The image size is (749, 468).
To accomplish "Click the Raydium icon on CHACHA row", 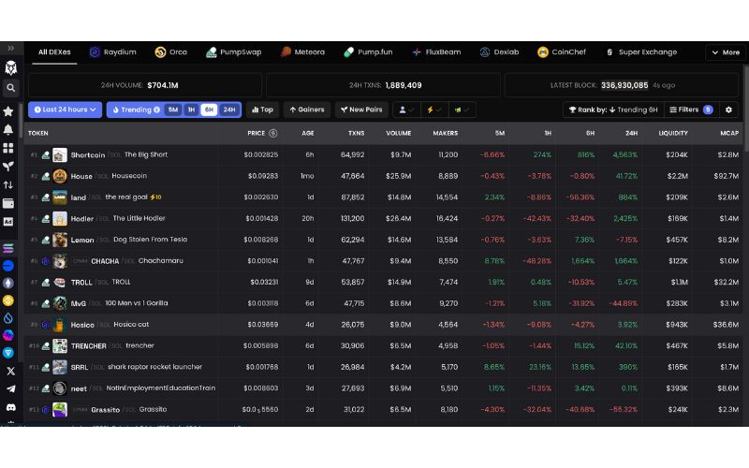I will 45,261.
